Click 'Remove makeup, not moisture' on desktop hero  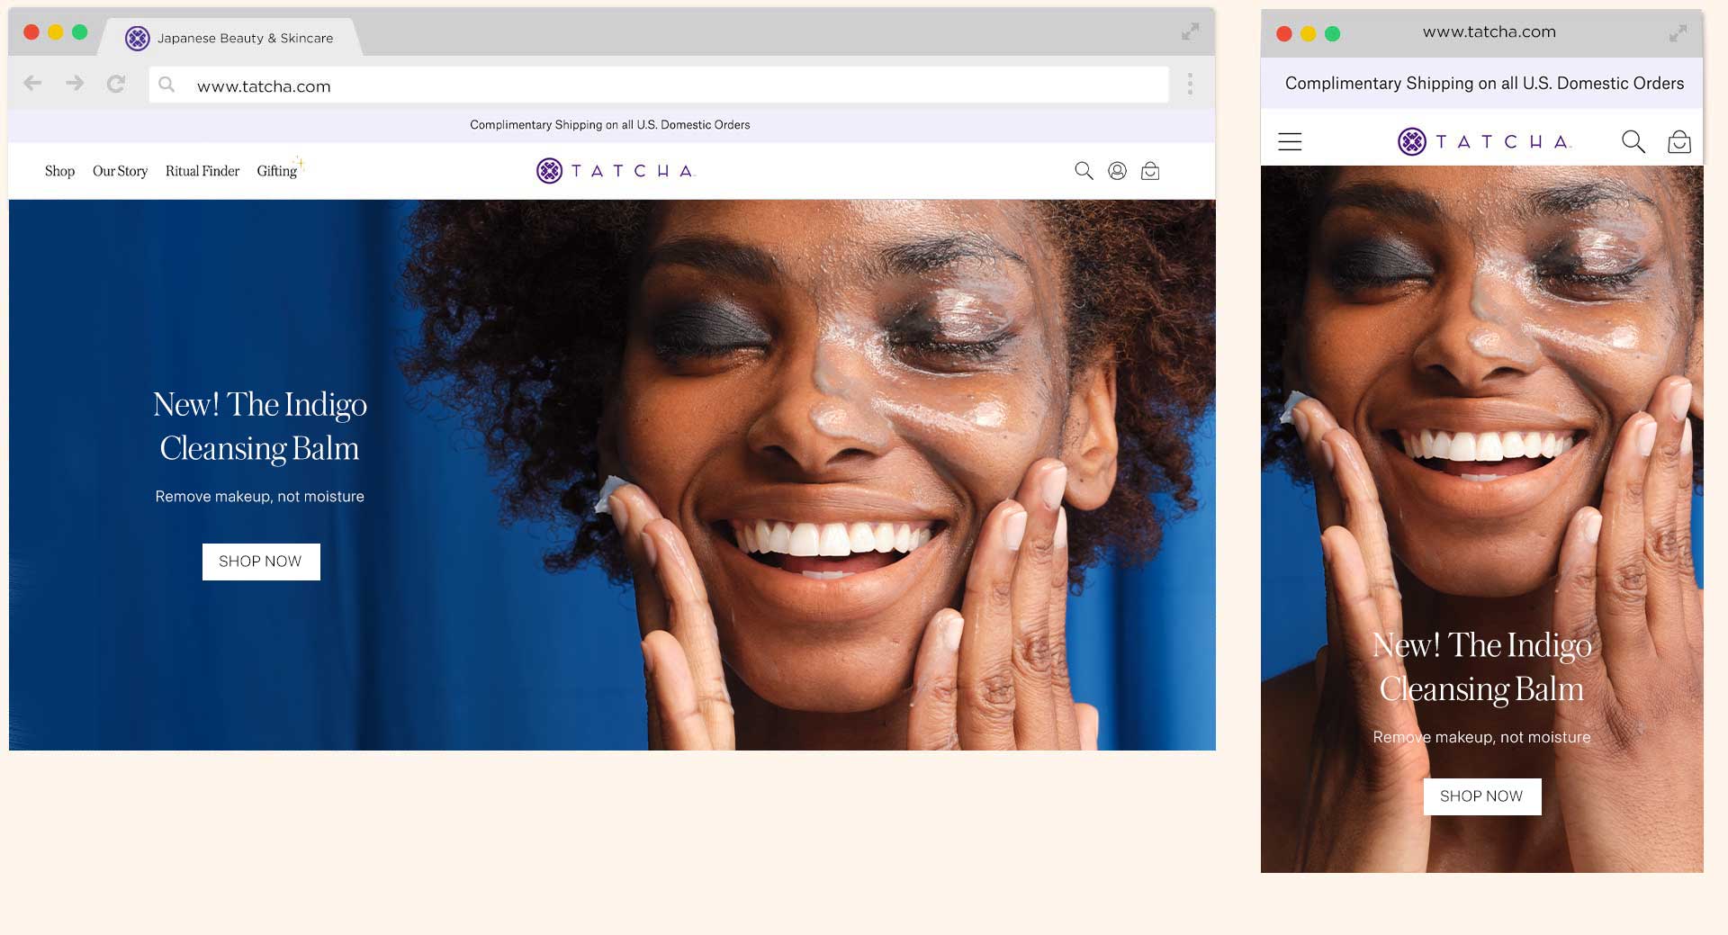point(260,497)
